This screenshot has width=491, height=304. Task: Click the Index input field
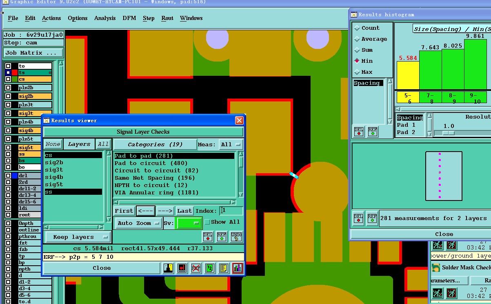(231, 211)
